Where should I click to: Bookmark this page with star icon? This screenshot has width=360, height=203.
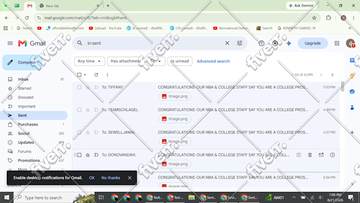click(314, 17)
